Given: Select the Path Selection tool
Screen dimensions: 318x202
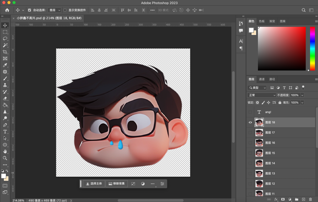Looking at the screenshot, I should 5,138.
